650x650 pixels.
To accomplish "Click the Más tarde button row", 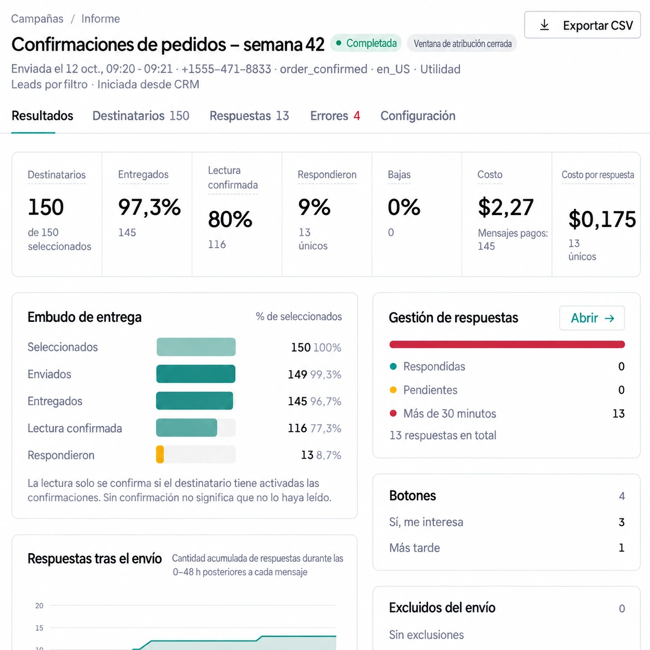I will coord(507,548).
